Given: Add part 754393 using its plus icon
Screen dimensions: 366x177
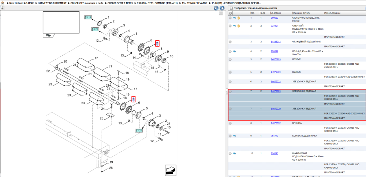Looking at the screenshot, I should (x=230, y=154).
